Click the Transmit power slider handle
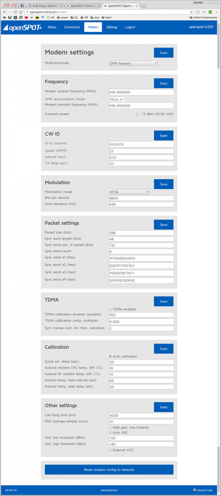The width and height of the screenshot is (221, 496). [137, 114]
